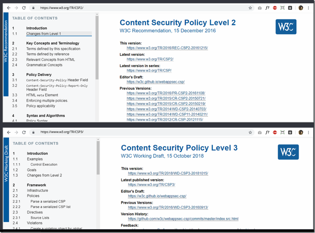The image size is (315, 233).
Task: Open previous version WD-CSP2-20140703 link
Action: 166,109
